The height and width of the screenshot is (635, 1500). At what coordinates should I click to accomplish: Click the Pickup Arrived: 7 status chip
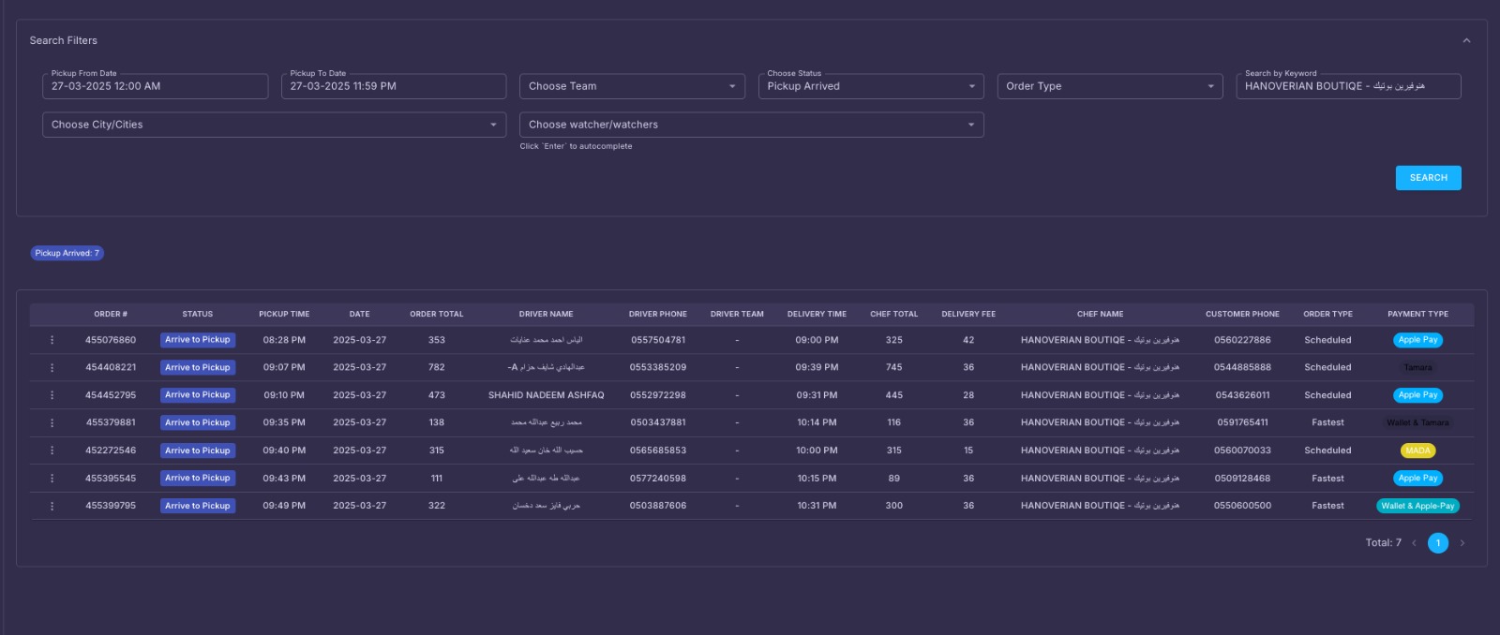67,253
